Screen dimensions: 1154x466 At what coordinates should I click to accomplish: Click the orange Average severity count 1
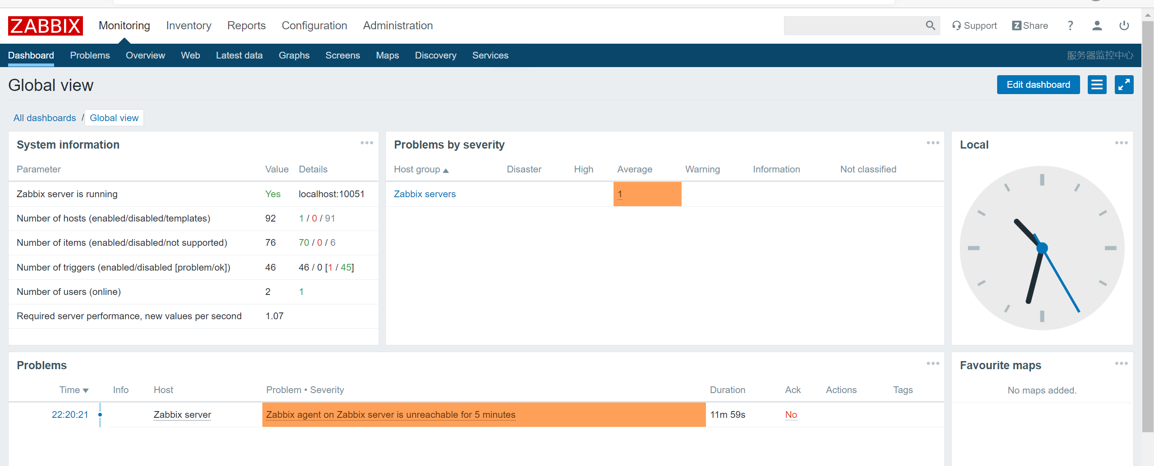click(x=620, y=194)
